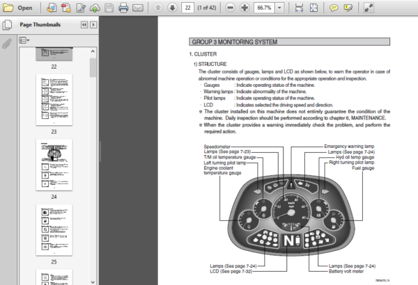Select the Highlight text tool
Viewport: 418px width, 285px height.
tap(348, 8)
